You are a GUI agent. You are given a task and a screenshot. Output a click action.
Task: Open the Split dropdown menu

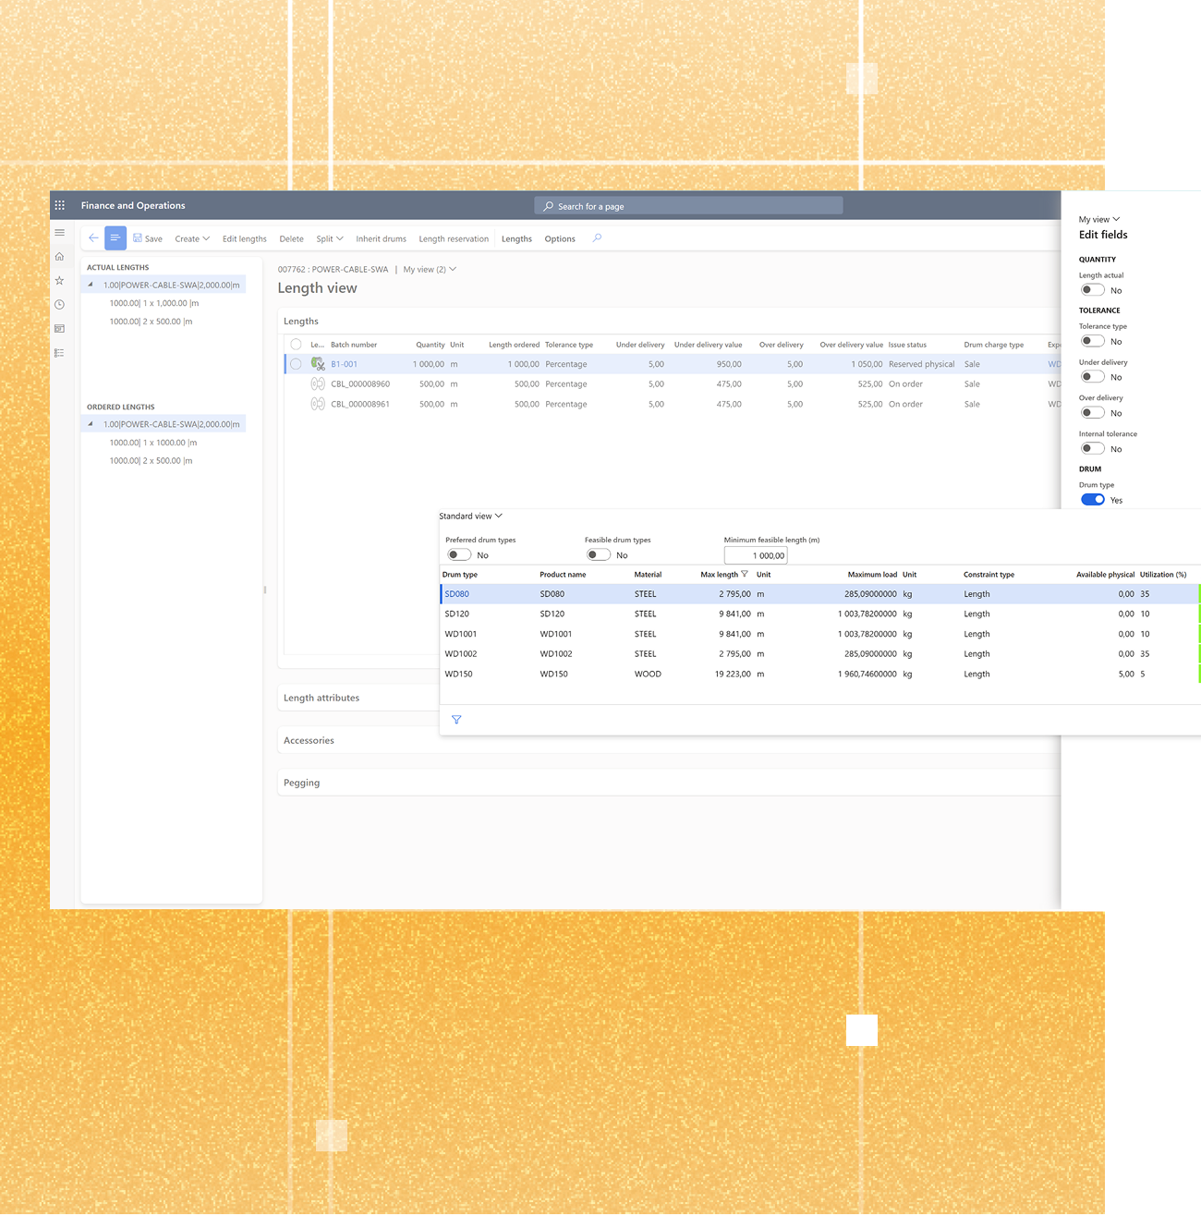329,239
